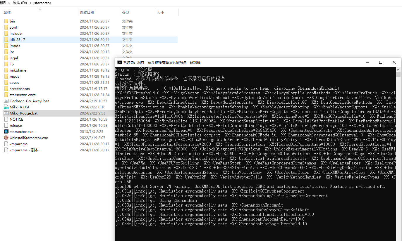Select the starsector.exe application icon

6,132
